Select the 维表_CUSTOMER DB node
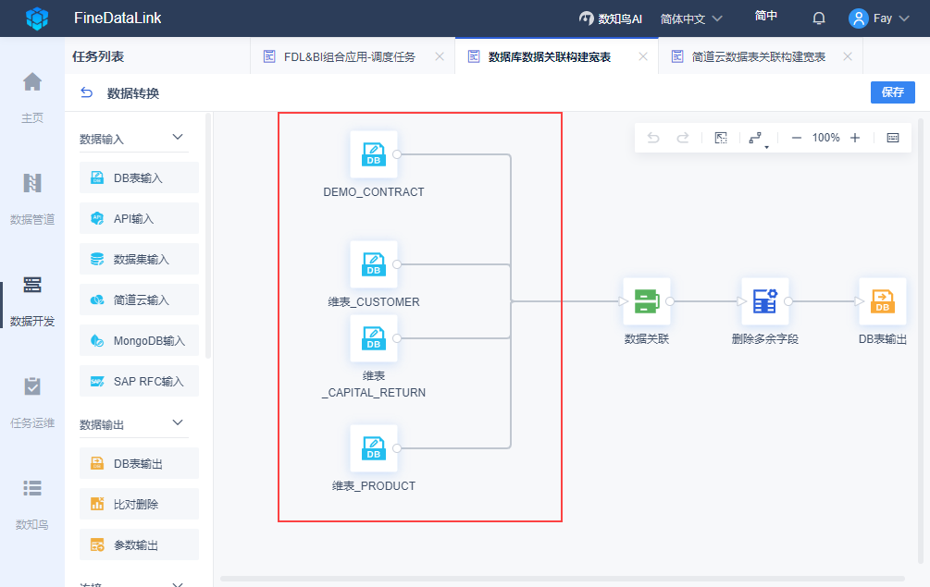Screen dimensions: 930x587 [374, 264]
